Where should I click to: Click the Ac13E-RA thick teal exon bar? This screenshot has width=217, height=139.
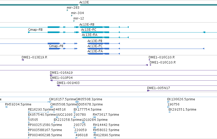92,37
